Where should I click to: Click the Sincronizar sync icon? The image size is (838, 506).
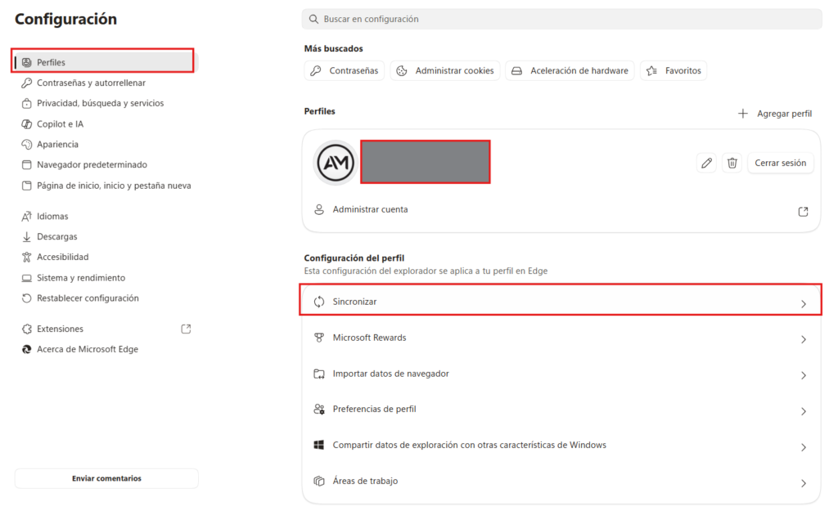pyautogui.click(x=319, y=302)
